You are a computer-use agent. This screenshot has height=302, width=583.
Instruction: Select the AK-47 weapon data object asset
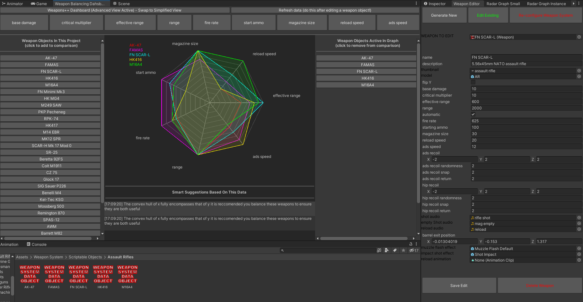pyautogui.click(x=30, y=274)
